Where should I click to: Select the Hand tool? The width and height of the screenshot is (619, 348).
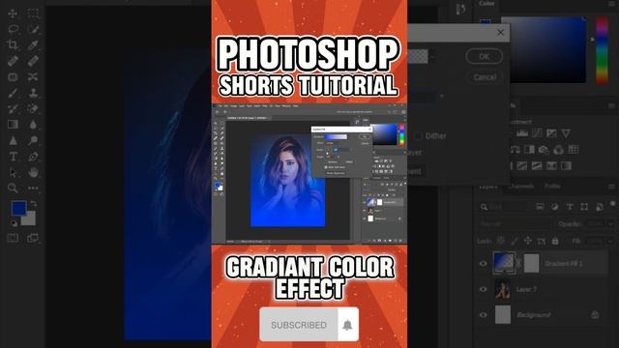33,172
